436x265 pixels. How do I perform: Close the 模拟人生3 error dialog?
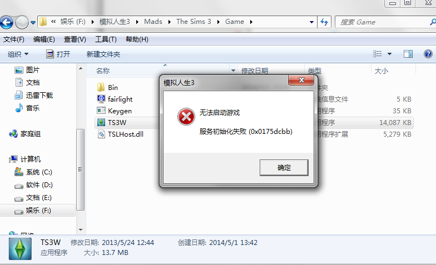[301, 80]
